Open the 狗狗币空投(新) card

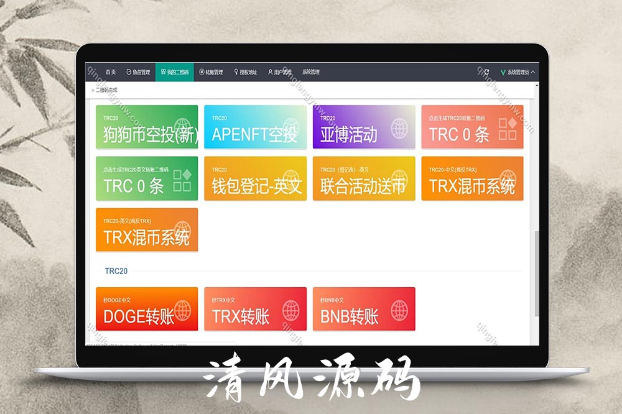pyautogui.click(x=147, y=127)
